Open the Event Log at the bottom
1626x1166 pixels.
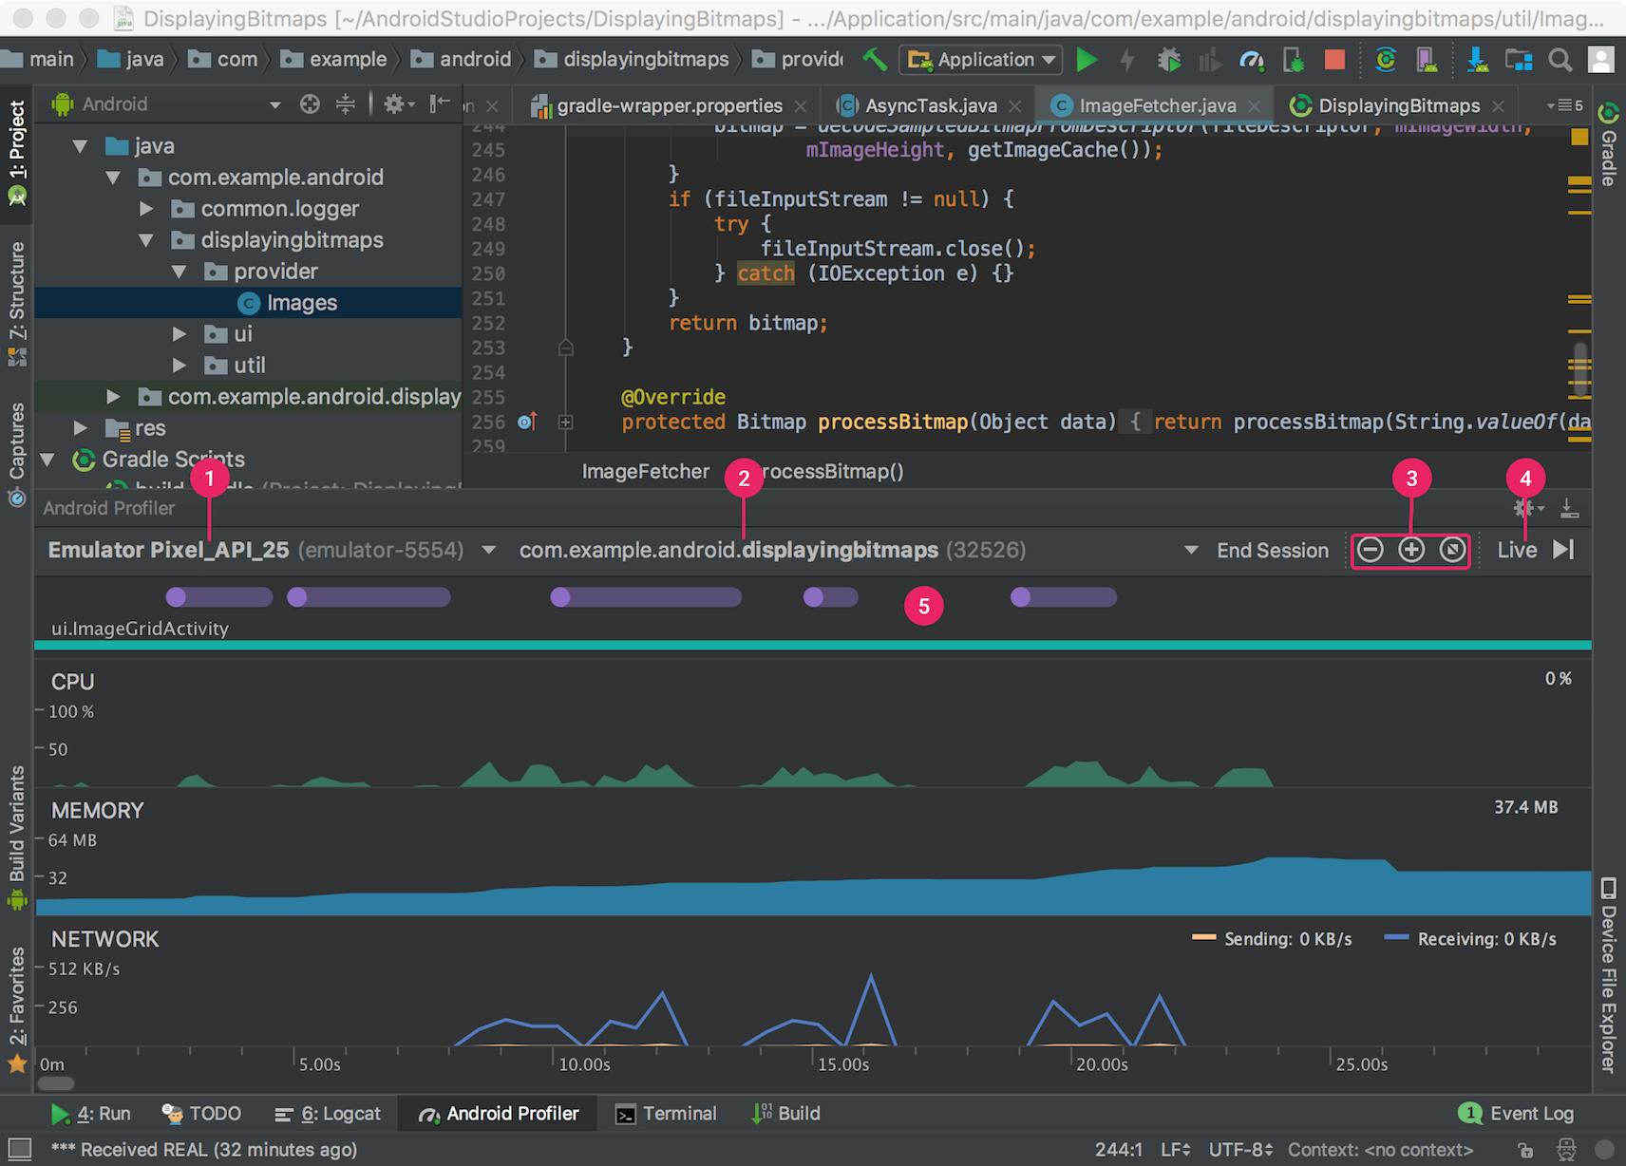[x=1516, y=1114]
